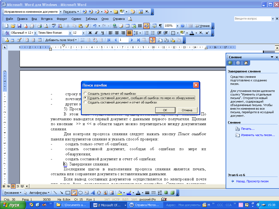Open the Вставка menu
The width and height of the screenshot is (279, 209).
[x=47, y=19]
